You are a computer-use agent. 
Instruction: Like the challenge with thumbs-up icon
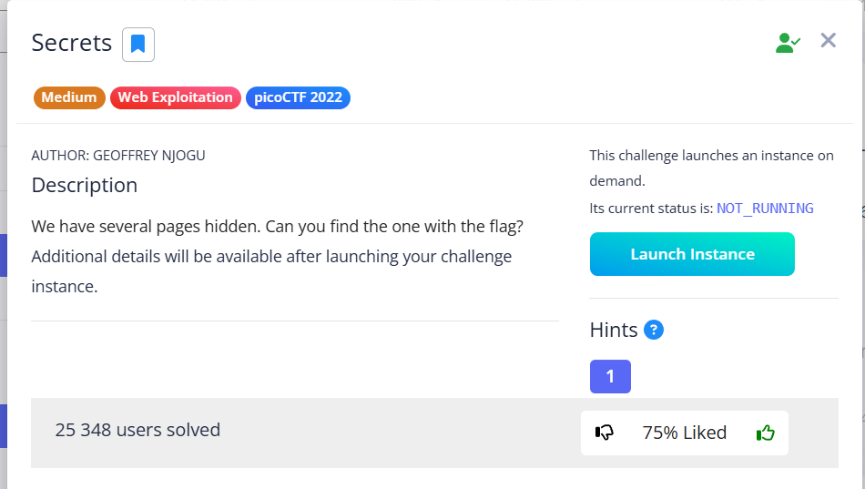click(x=766, y=433)
